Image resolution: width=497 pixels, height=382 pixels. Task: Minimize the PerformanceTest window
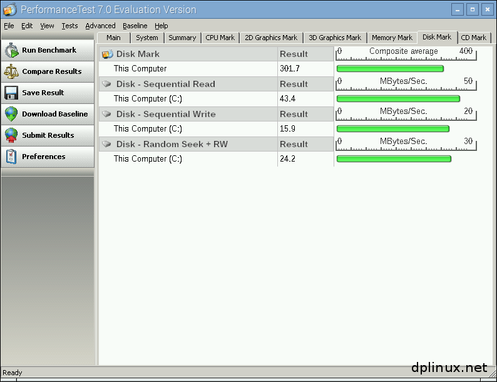(458, 9)
